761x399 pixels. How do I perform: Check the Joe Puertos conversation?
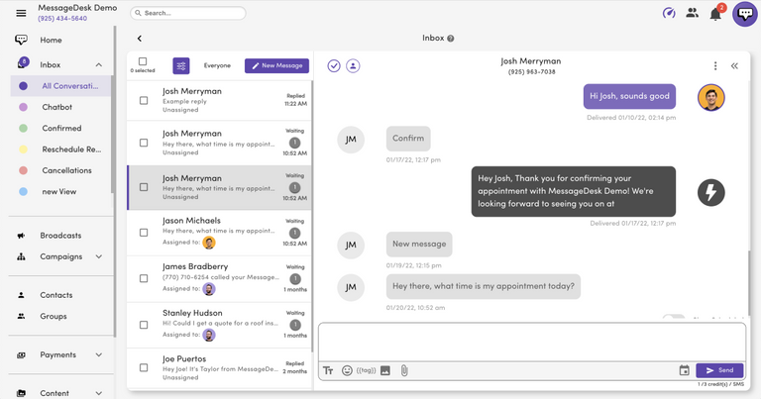pos(144,368)
